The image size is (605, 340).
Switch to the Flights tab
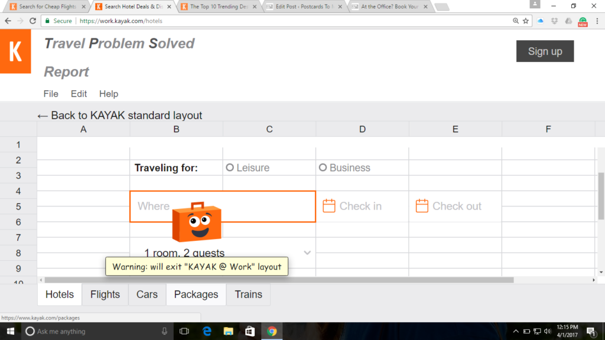(x=105, y=295)
